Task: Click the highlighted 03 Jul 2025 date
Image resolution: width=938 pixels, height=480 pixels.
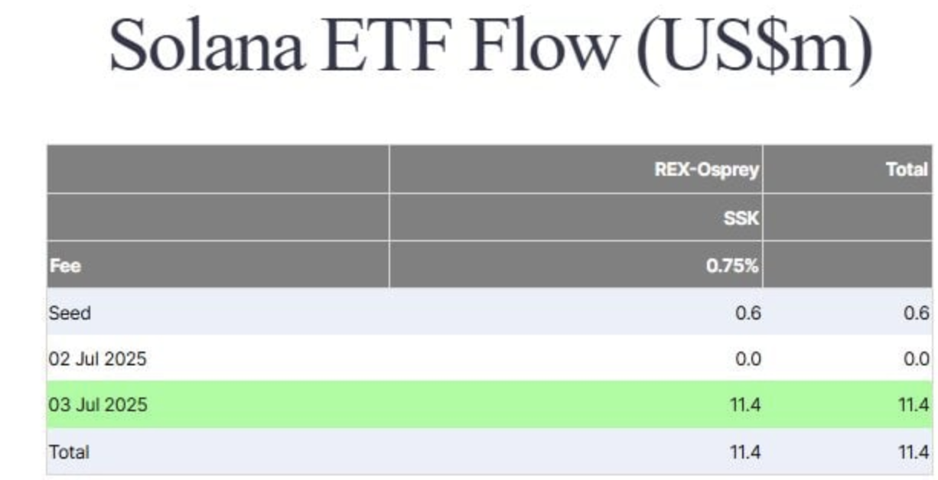Action: [98, 405]
